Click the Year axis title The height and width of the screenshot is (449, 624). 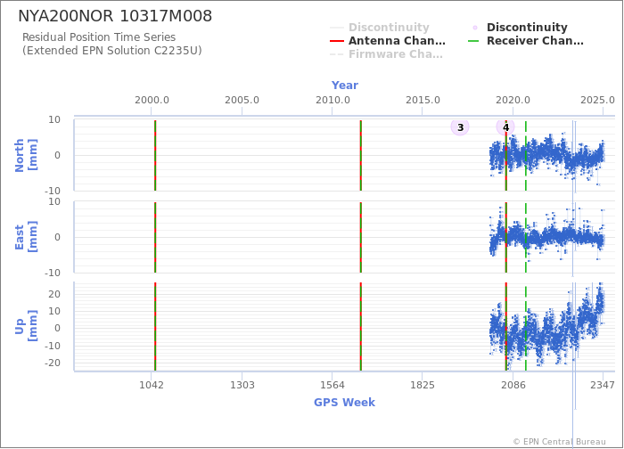click(x=345, y=86)
